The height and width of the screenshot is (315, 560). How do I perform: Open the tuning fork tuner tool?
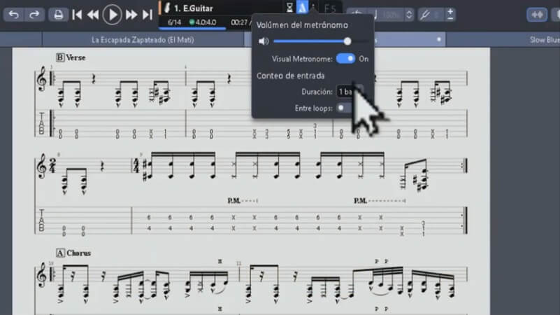pyautogui.click(x=424, y=15)
